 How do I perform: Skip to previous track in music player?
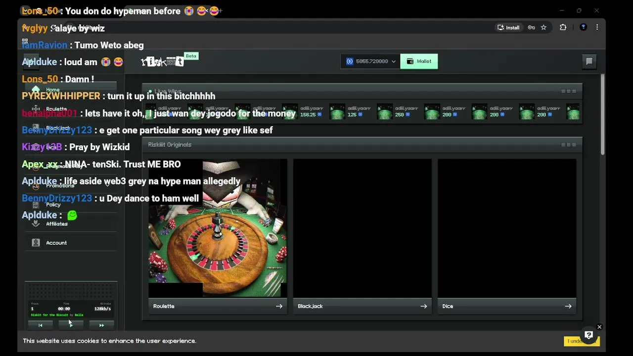point(41,325)
